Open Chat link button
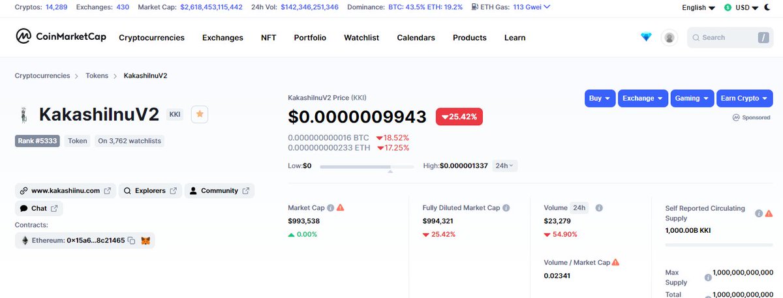783x298 pixels. pyautogui.click(x=39, y=209)
